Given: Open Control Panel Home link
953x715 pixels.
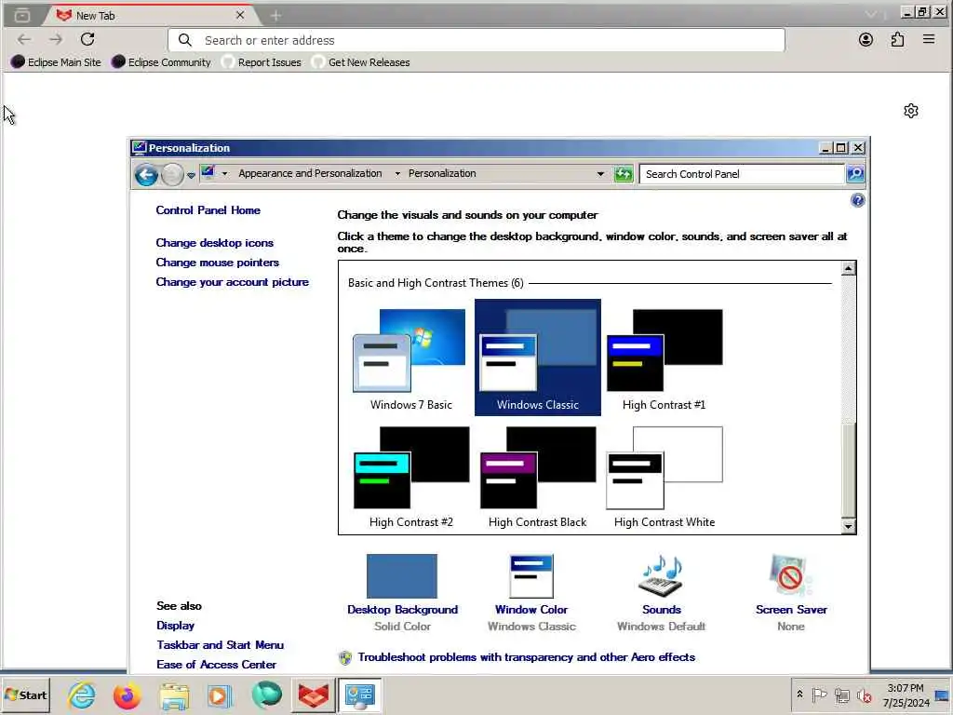Looking at the screenshot, I should 208,210.
